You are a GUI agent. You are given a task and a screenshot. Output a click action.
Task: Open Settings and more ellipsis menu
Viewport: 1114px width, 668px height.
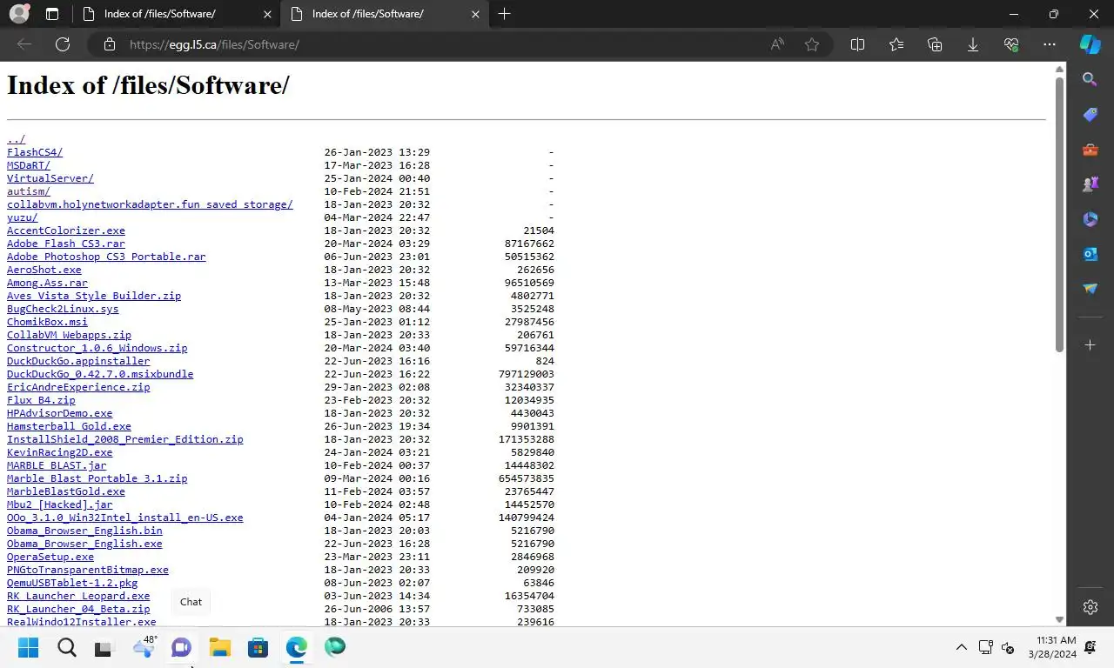(x=1050, y=44)
